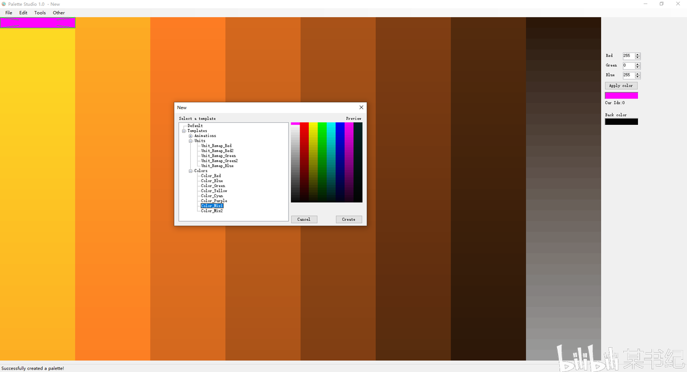Open the File menu
Image resolution: width=687 pixels, height=372 pixels.
tap(9, 13)
